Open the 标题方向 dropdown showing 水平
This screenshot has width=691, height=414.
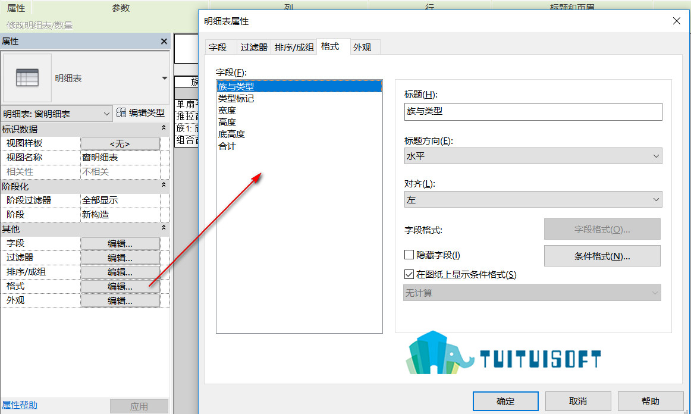tap(533, 156)
